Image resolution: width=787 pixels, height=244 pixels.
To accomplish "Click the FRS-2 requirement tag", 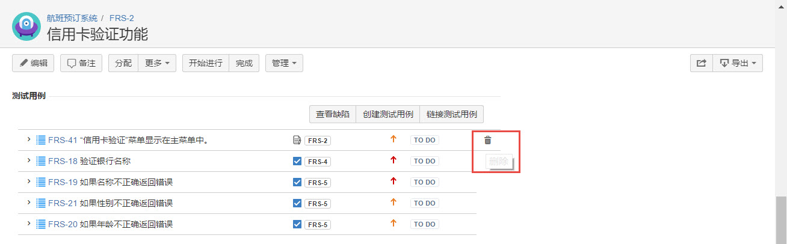I will (318, 141).
